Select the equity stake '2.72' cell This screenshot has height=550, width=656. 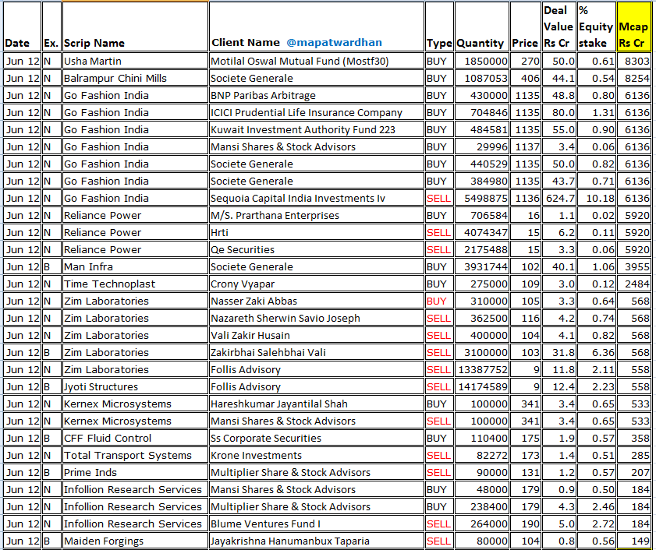[597, 524]
